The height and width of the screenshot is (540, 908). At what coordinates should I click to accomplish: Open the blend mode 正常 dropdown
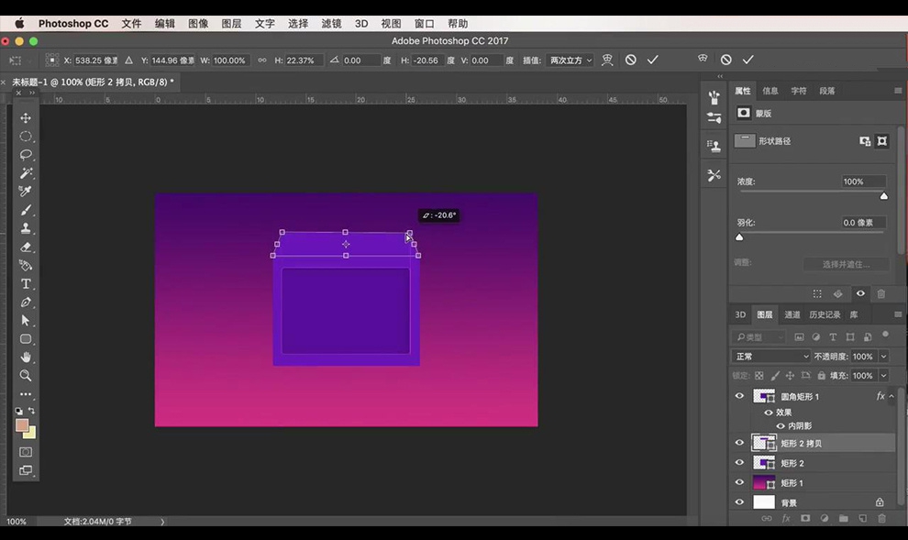[770, 357]
